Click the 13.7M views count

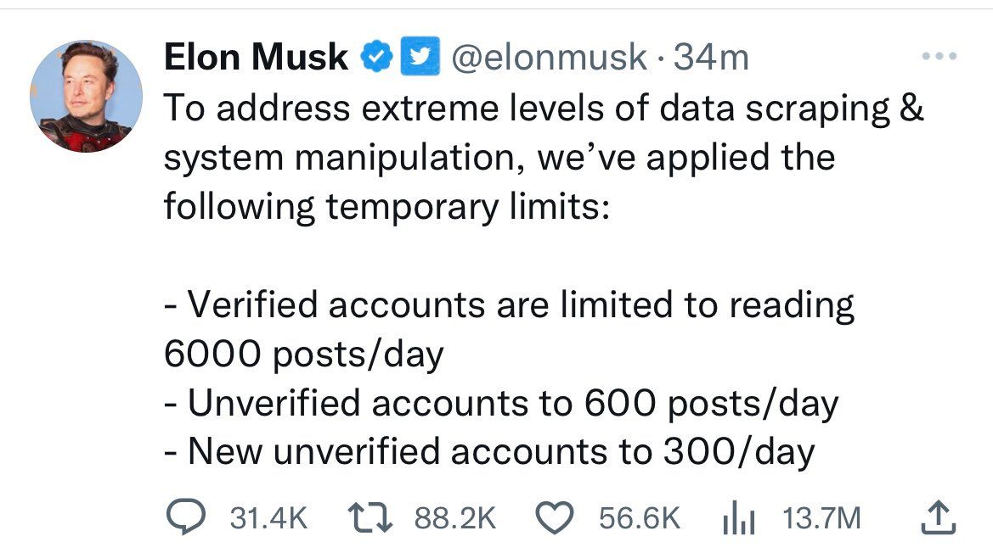pyautogui.click(x=821, y=517)
